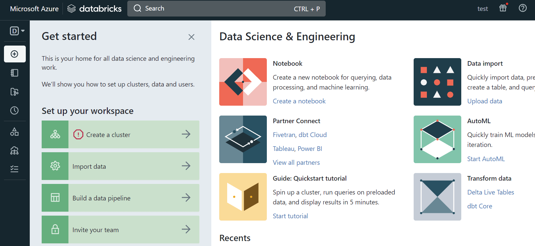Viewport: 535px width, 246px height.
Task: Open the test user account menu
Action: click(482, 9)
